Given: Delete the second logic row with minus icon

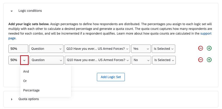Looking at the screenshot, I should click(x=201, y=60).
